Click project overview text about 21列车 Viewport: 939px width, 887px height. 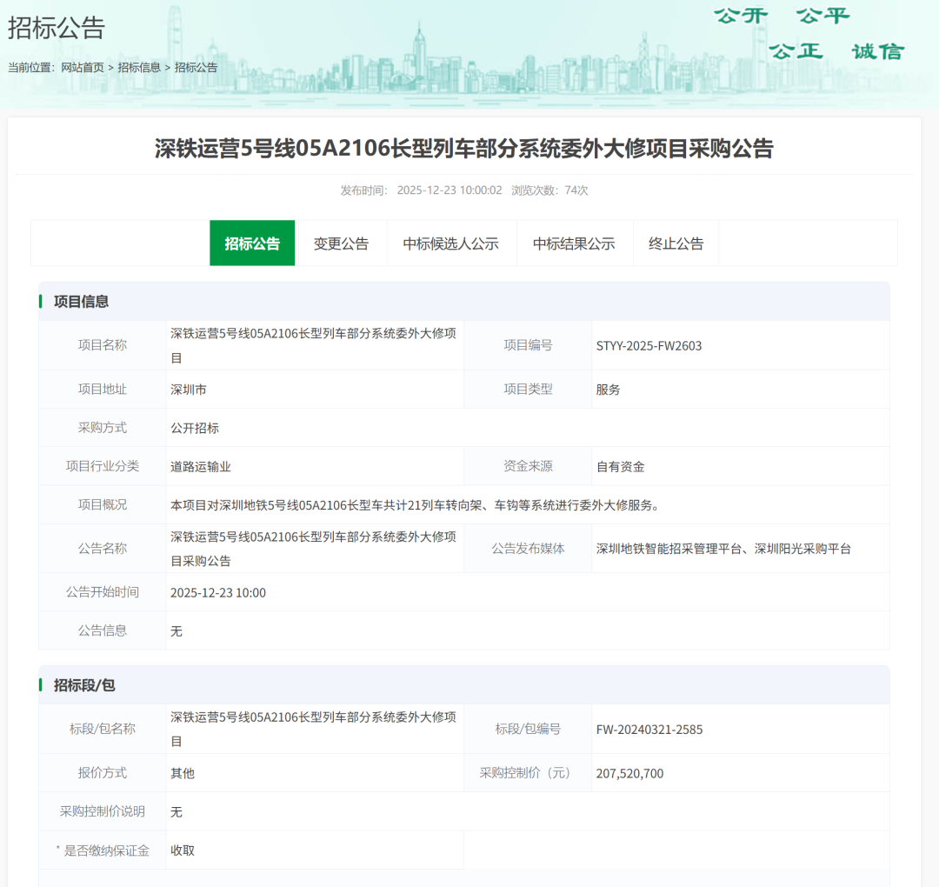tap(416, 505)
